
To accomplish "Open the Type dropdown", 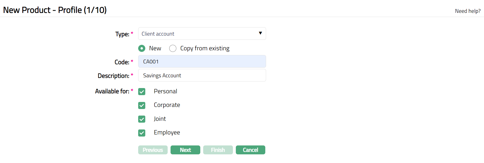I will (x=202, y=34).
